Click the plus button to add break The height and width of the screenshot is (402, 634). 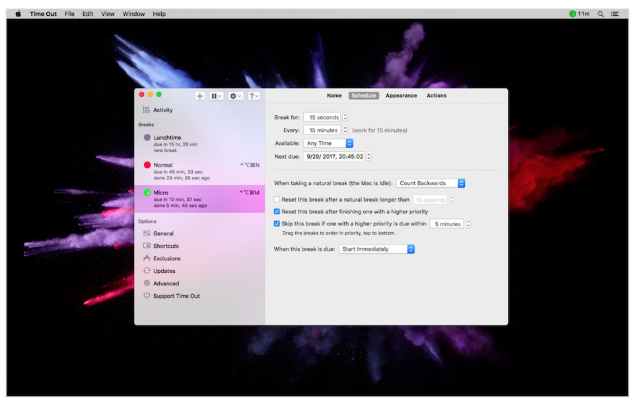click(199, 96)
